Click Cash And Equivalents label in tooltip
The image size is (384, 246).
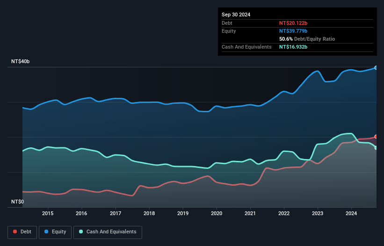[x=246, y=47]
